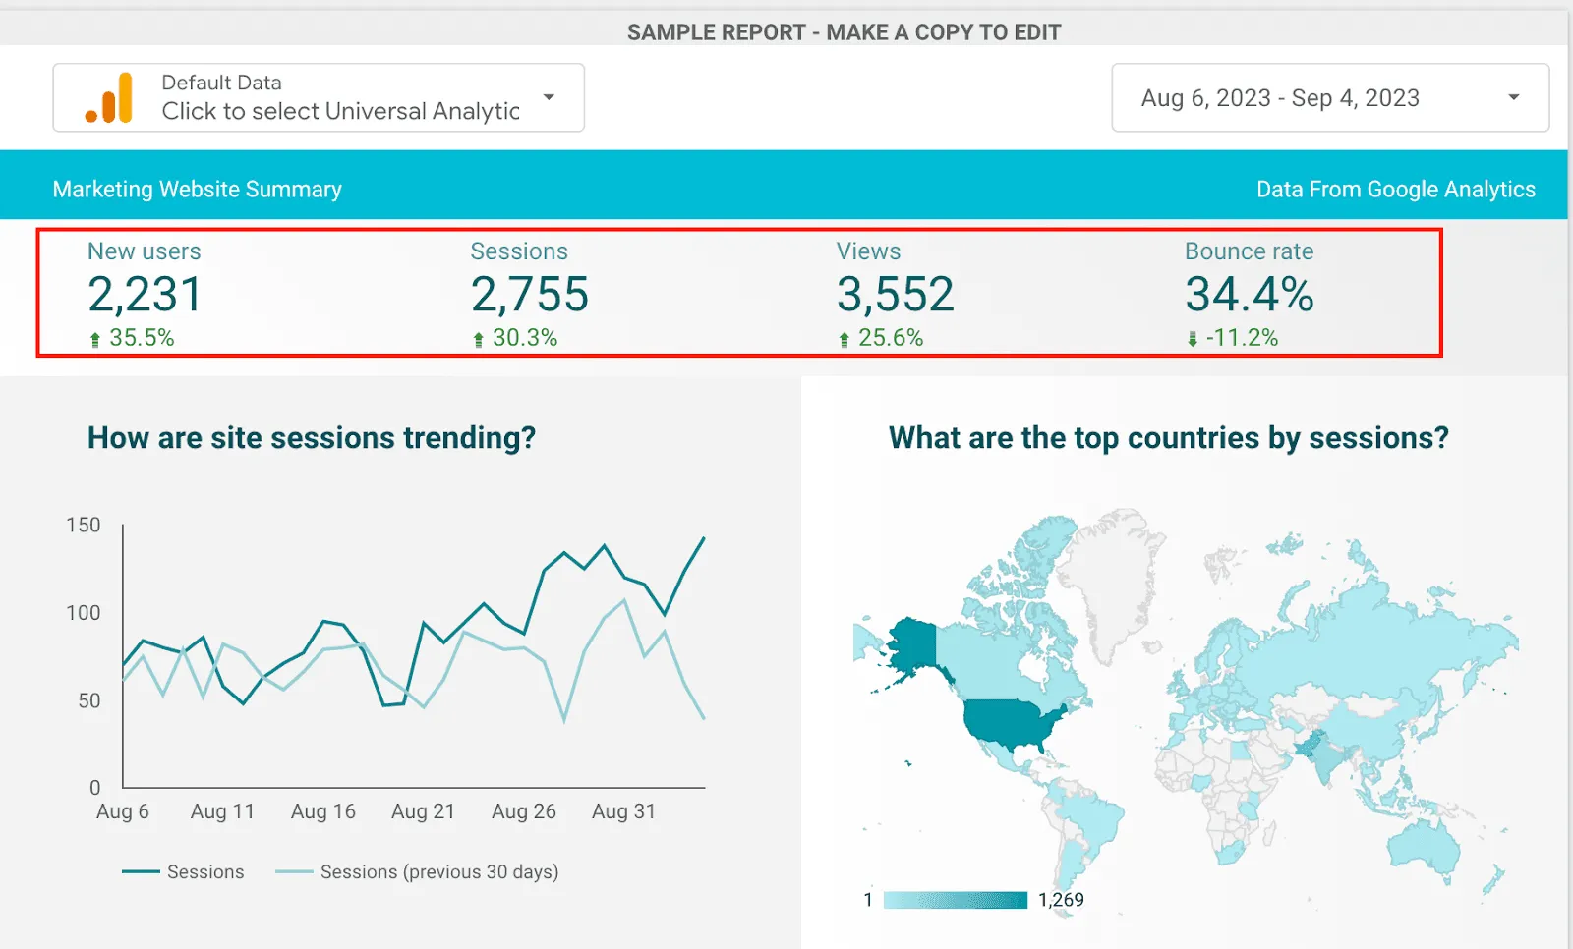The width and height of the screenshot is (1573, 949).
Task: Toggle the Sessions legend entry
Action: (x=205, y=871)
